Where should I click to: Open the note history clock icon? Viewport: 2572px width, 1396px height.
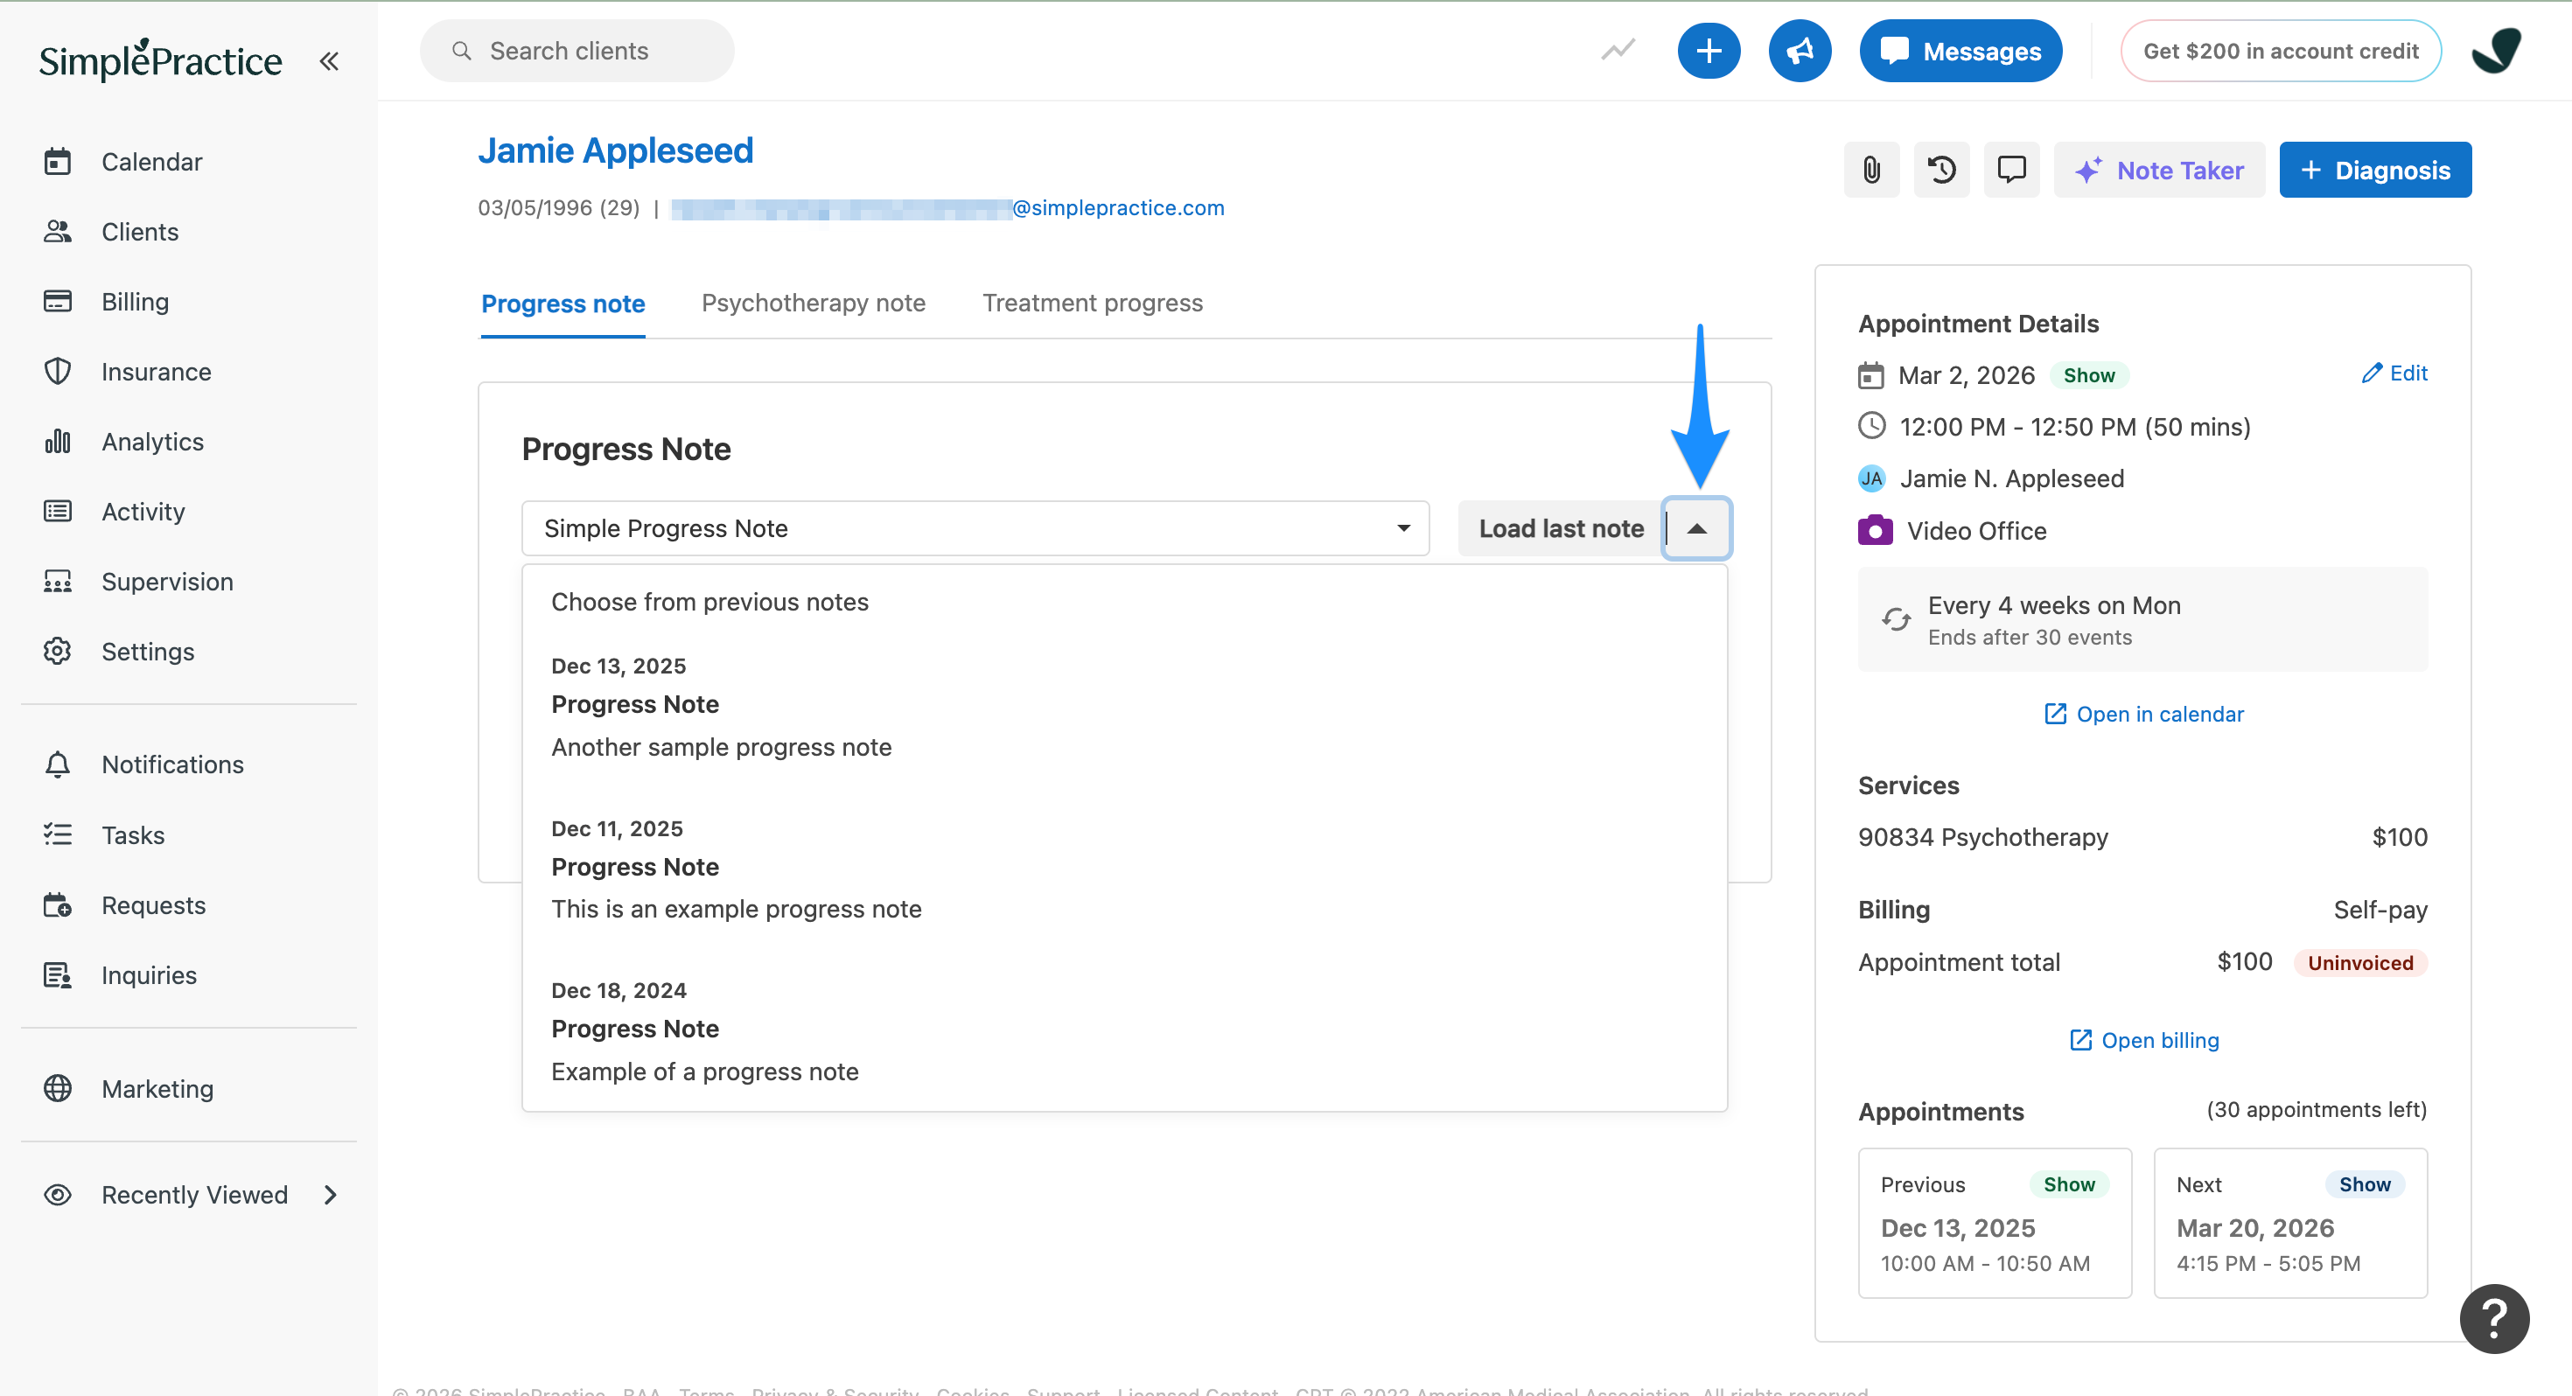click(1941, 170)
